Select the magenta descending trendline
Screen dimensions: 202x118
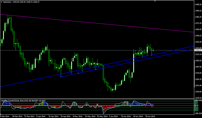point(97,23)
